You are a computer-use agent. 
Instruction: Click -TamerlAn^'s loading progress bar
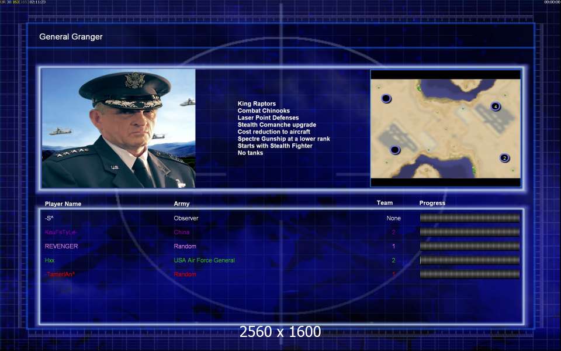469,274
